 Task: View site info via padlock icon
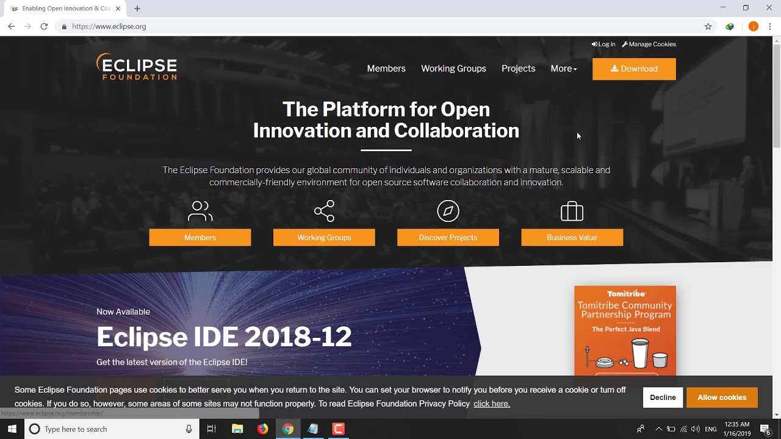coord(63,26)
